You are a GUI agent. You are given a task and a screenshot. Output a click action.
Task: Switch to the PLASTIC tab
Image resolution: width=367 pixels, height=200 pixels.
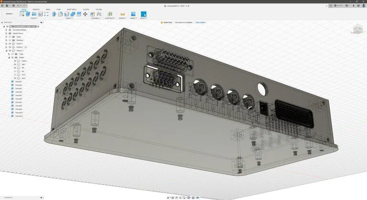[86, 10]
